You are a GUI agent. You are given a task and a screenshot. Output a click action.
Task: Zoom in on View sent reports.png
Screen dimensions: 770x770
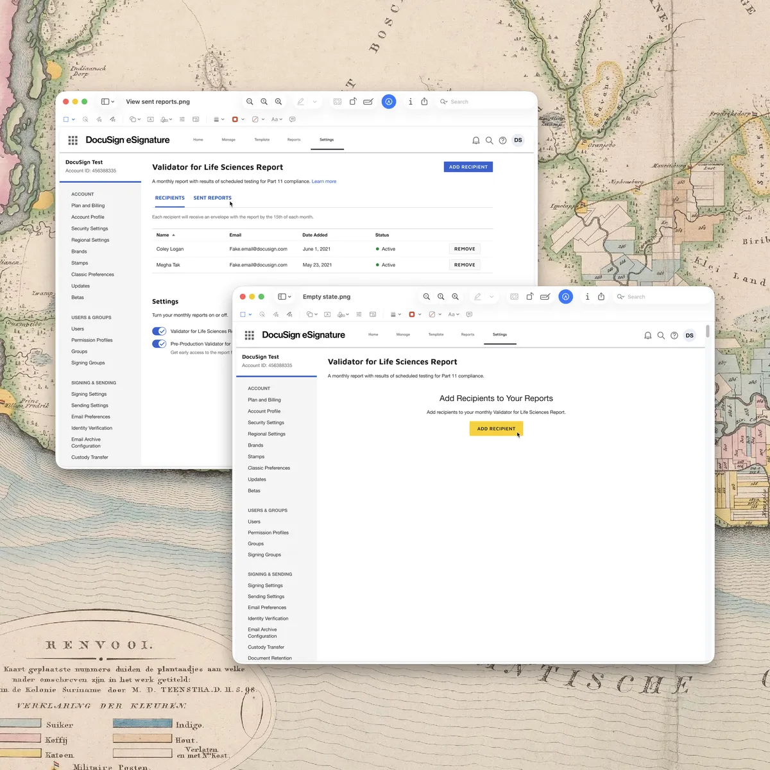coord(278,101)
